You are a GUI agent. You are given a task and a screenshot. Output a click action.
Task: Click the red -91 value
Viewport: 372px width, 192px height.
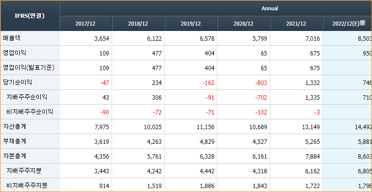210,97
